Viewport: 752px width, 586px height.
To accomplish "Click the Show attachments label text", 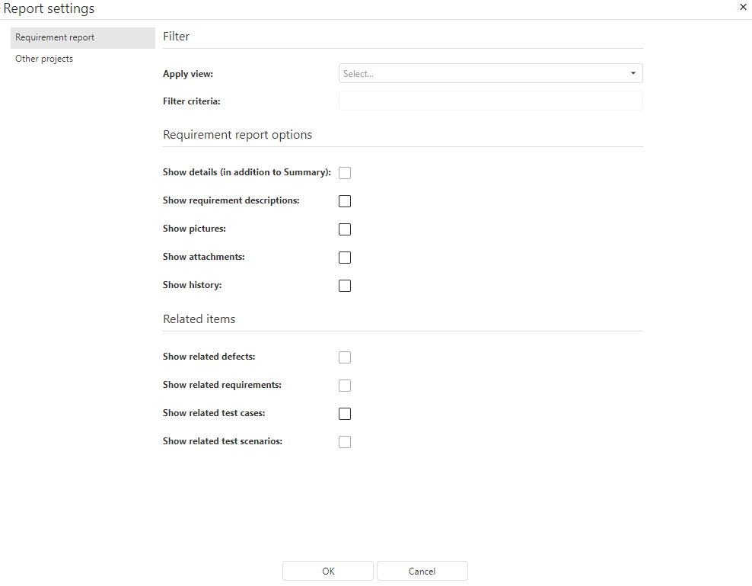I will pos(203,257).
